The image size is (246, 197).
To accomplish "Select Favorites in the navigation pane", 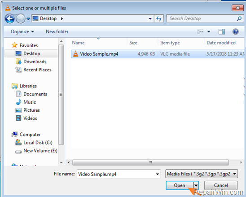I will (x=29, y=45).
